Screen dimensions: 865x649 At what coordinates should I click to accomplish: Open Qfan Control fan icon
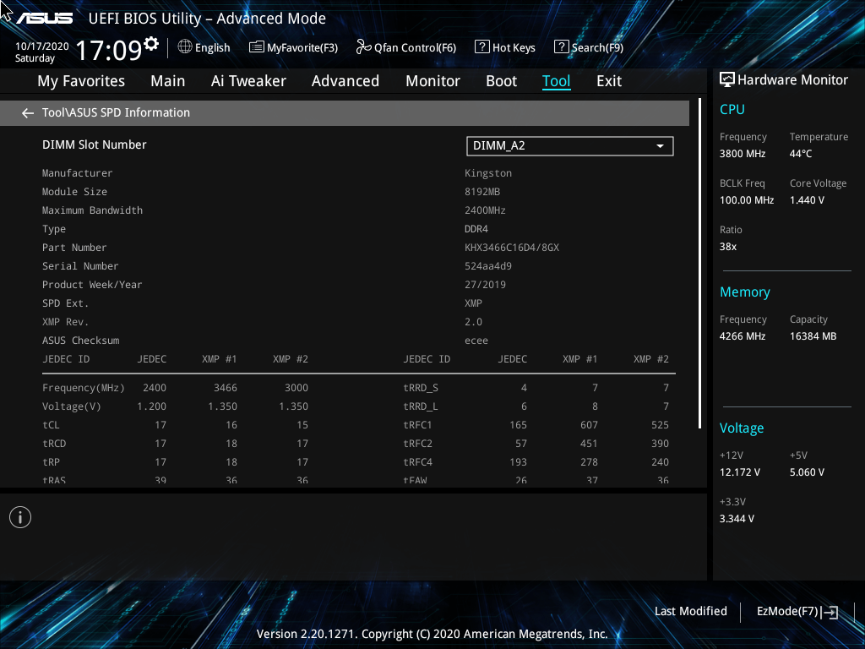pos(363,47)
